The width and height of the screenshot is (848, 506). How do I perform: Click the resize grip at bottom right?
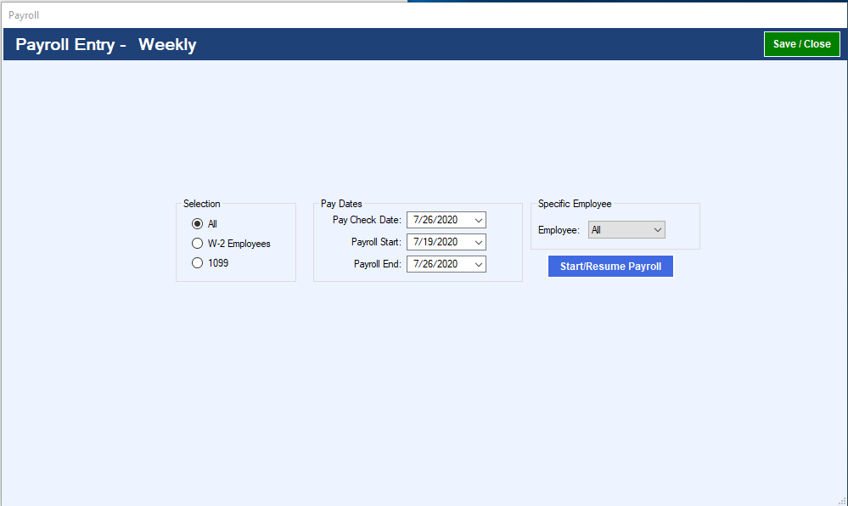tap(842, 500)
